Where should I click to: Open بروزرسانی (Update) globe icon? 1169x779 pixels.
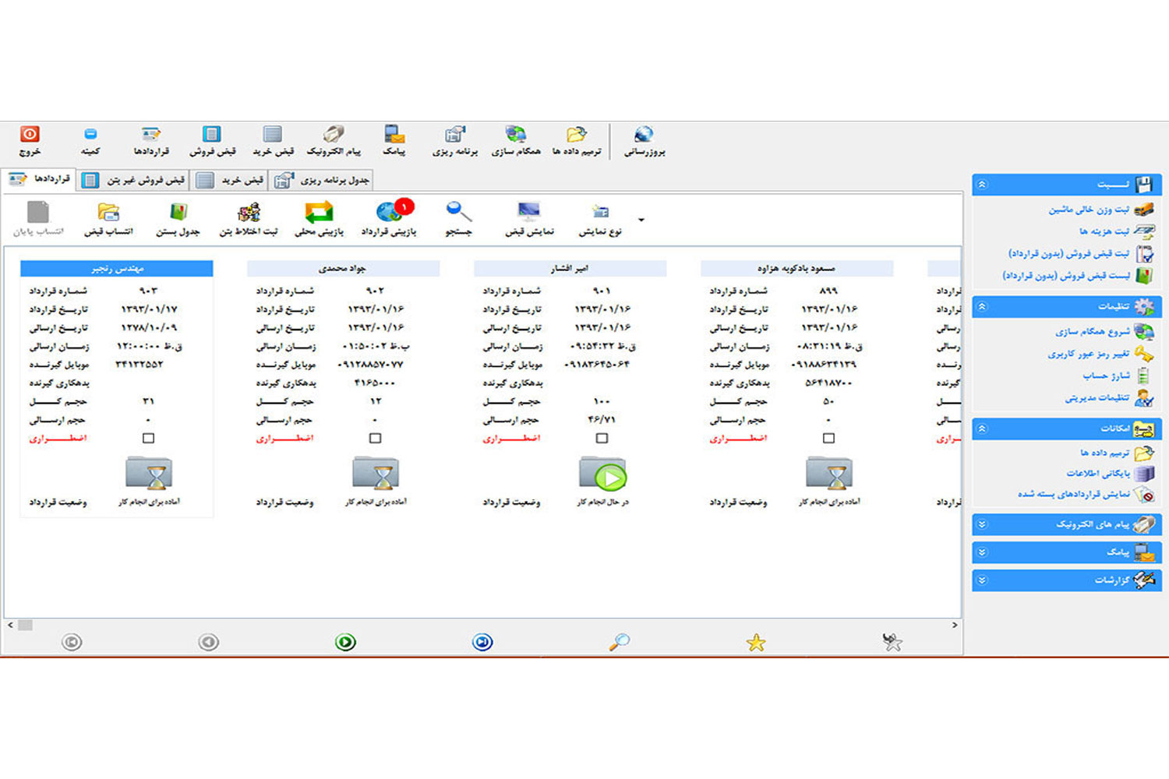(x=644, y=135)
